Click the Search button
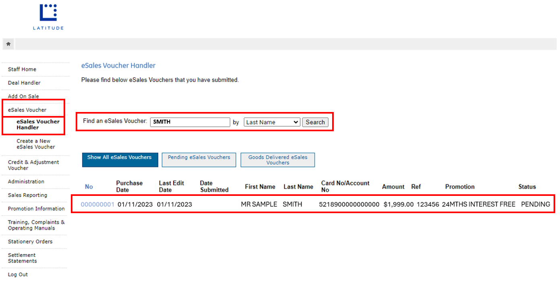 tap(315, 122)
